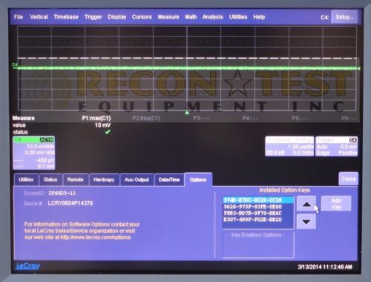This screenshot has height=282, width=371.
Task: Click the Add Key button
Action: tap(336, 203)
